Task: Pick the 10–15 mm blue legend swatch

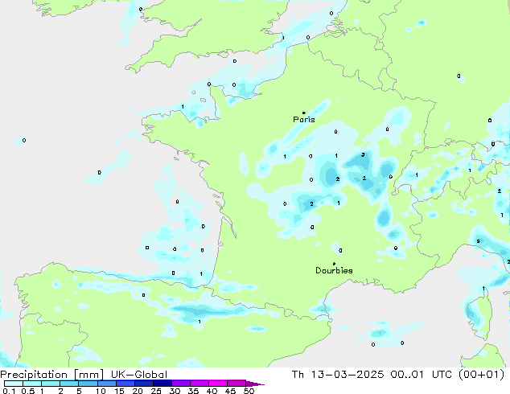Action: 107,384
